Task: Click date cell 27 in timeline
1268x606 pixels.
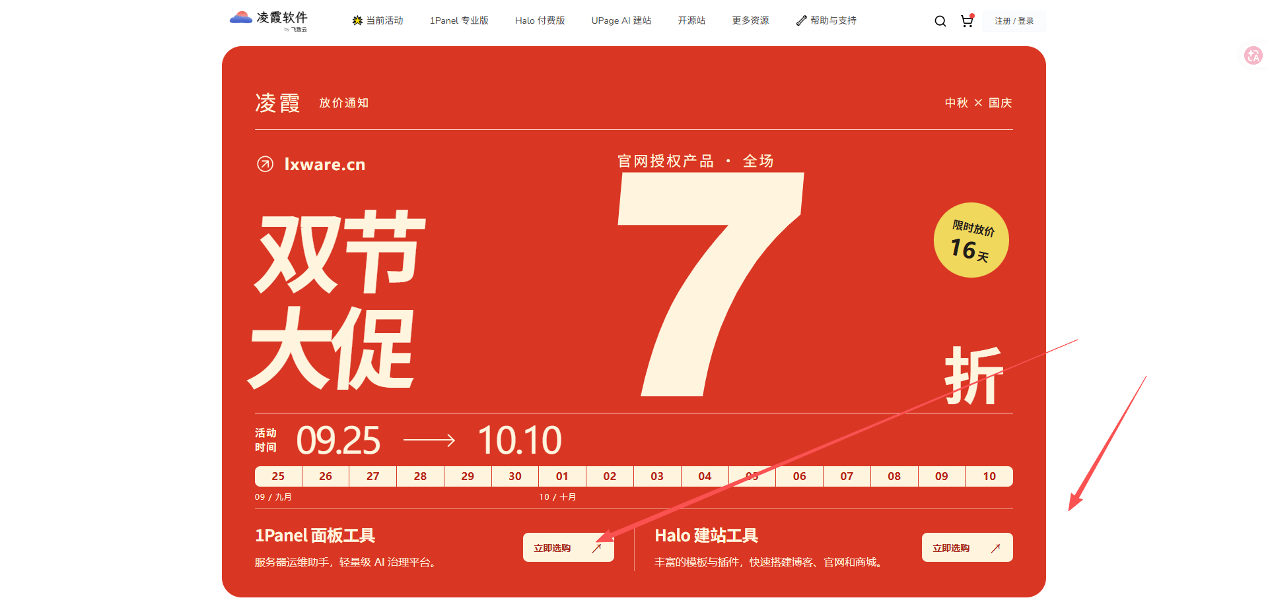Action: pos(373,476)
